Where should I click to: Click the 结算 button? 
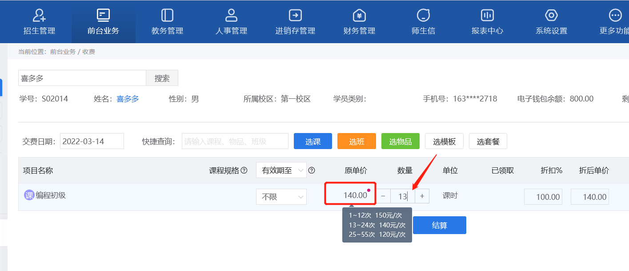click(439, 225)
